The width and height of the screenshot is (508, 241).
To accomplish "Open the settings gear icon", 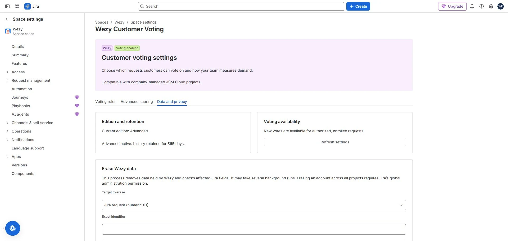I will (491, 6).
